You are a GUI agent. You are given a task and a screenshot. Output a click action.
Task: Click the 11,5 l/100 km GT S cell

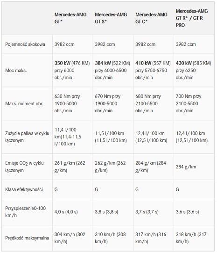click(111, 137)
